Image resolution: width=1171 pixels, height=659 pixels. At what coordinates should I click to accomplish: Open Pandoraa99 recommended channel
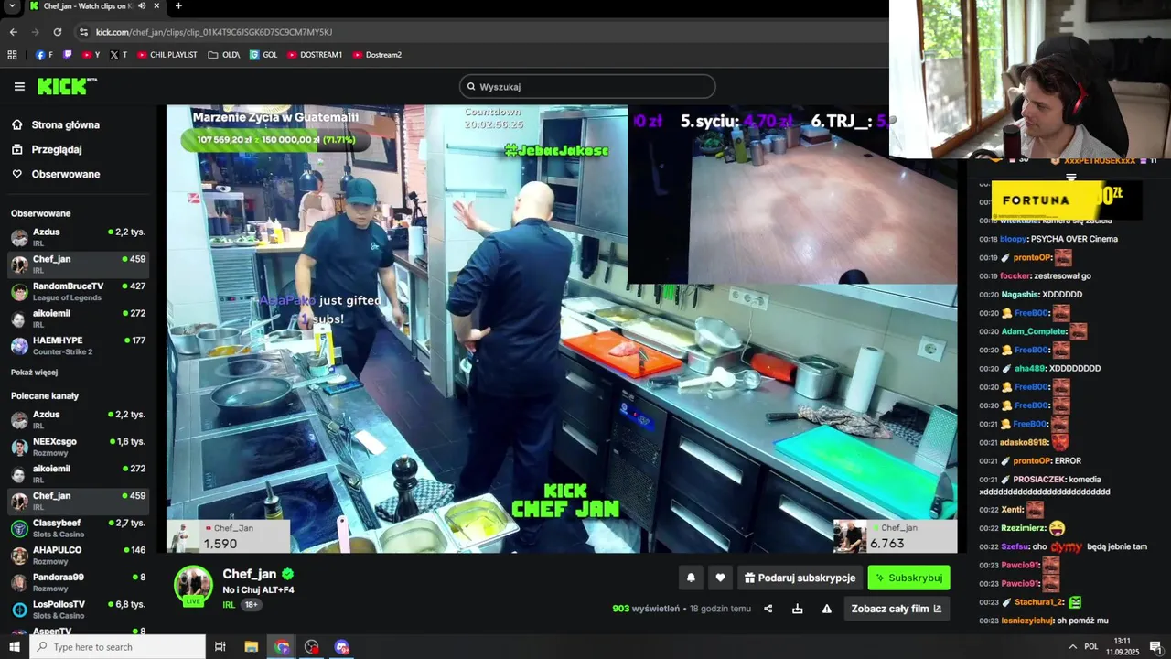(78, 582)
